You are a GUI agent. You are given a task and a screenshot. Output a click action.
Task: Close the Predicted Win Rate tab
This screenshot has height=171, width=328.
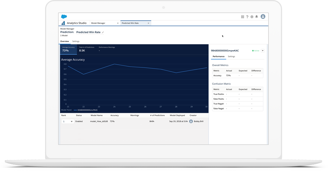pyautogui.click(x=148, y=23)
